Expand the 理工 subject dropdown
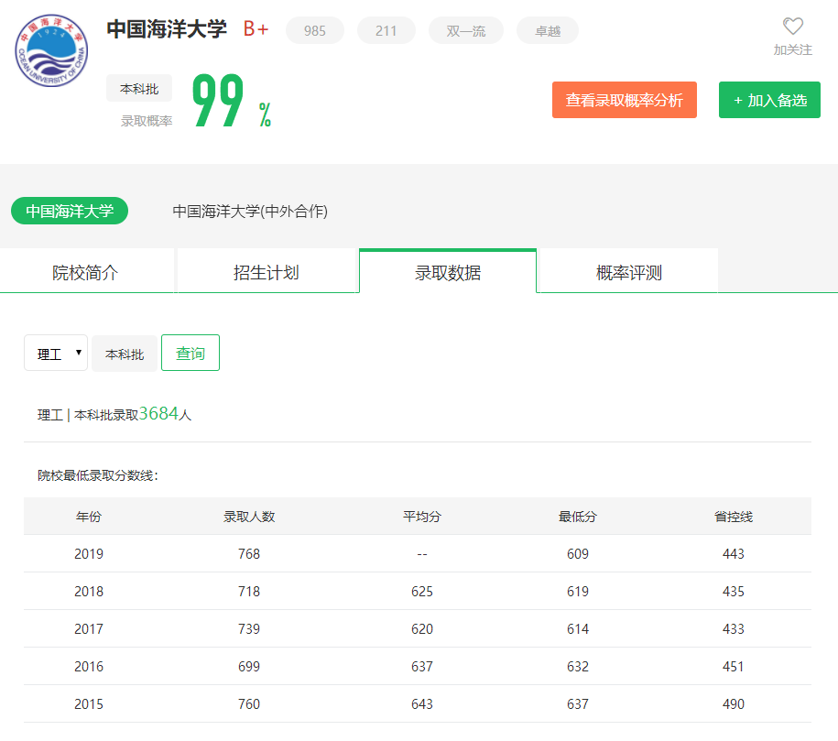Image resolution: width=838 pixels, height=741 pixels. (x=56, y=353)
